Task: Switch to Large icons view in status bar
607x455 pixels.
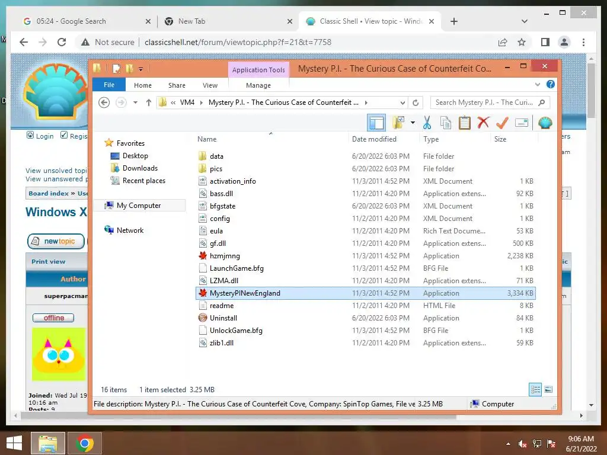Action: tap(548, 390)
